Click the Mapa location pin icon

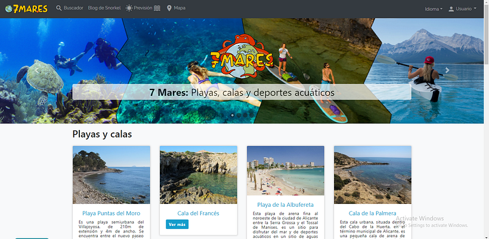[x=169, y=8]
